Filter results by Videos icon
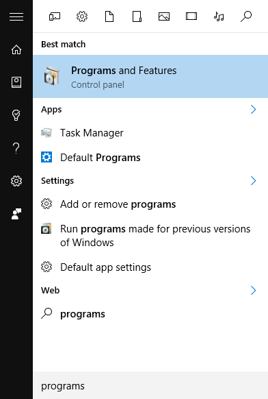The width and height of the screenshot is (268, 399). coord(191,16)
